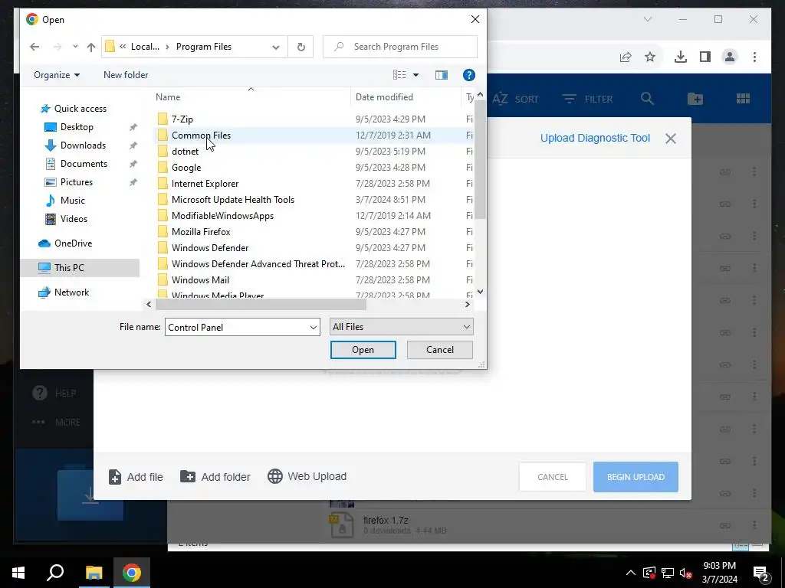Click the horizontal scrollbar right arrow
Viewport: 785px width, 588px height.
467,304
